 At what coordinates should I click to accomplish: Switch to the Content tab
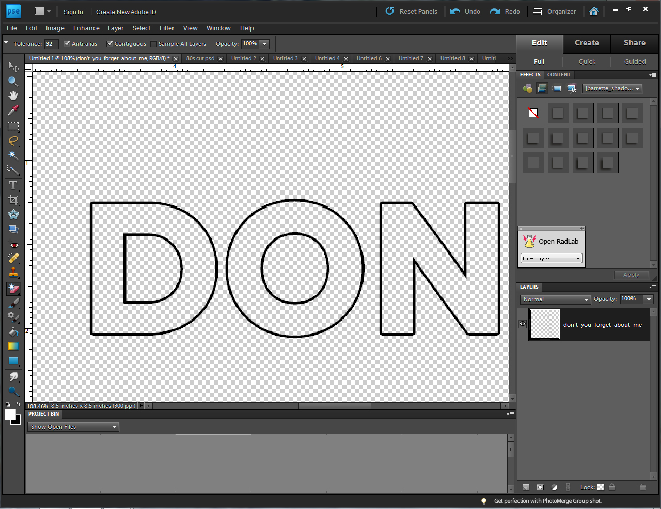(559, 75)
